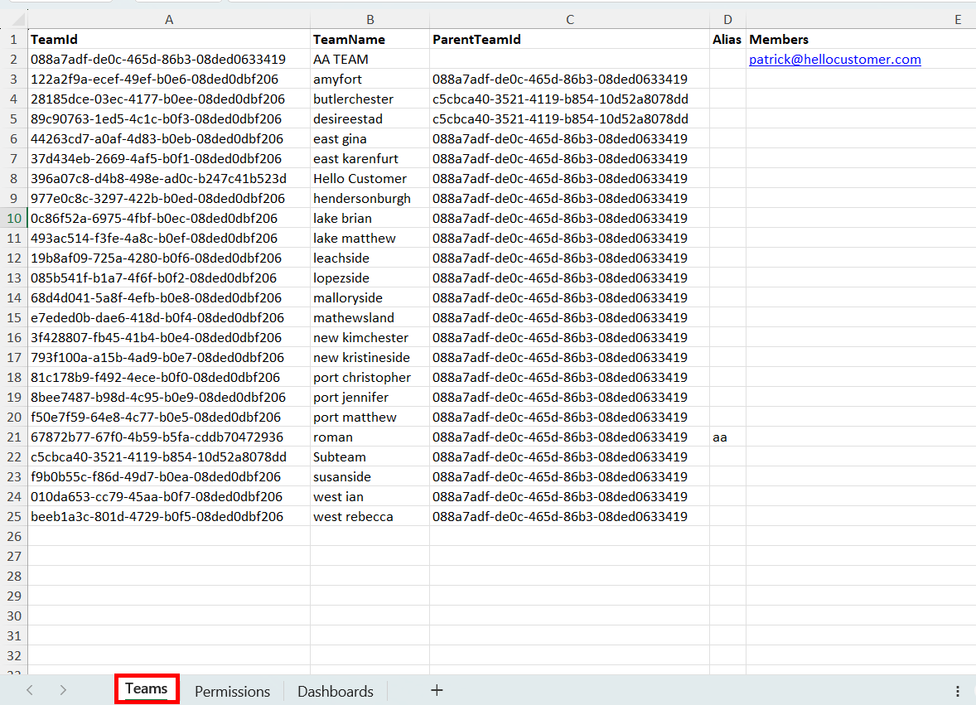Select all cells with corner triangle
This screenshot has width=976, height=705.
(x=17, y=20)
